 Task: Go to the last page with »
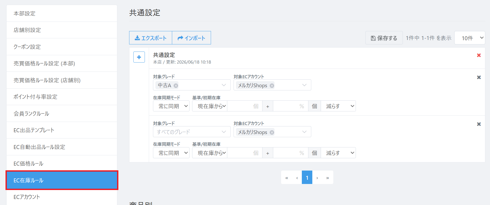328,177
